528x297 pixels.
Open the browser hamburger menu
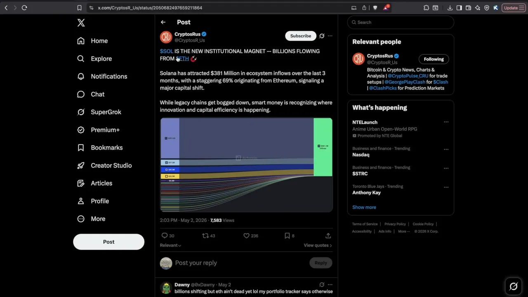(x=522, y=8)
